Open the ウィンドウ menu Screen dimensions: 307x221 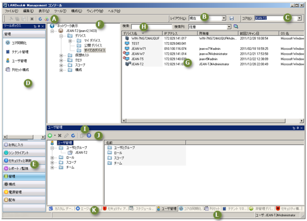tap(95, 11)
